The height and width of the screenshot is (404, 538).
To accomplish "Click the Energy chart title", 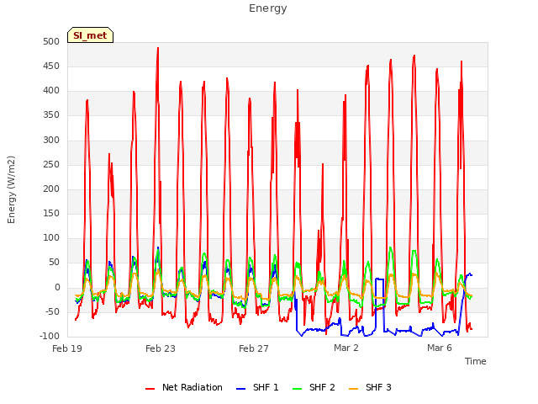I will pyautogui.click(x=268, y=8).
